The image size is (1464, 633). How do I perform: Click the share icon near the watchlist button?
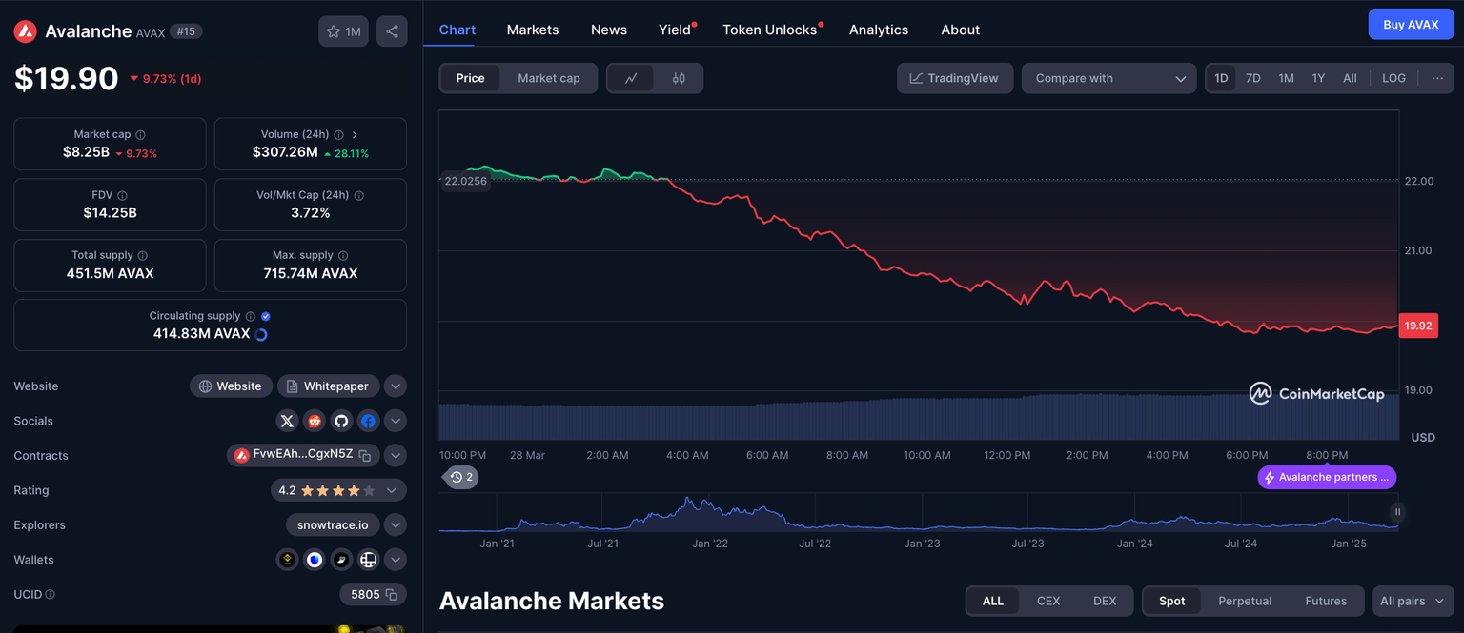(391, 30)
